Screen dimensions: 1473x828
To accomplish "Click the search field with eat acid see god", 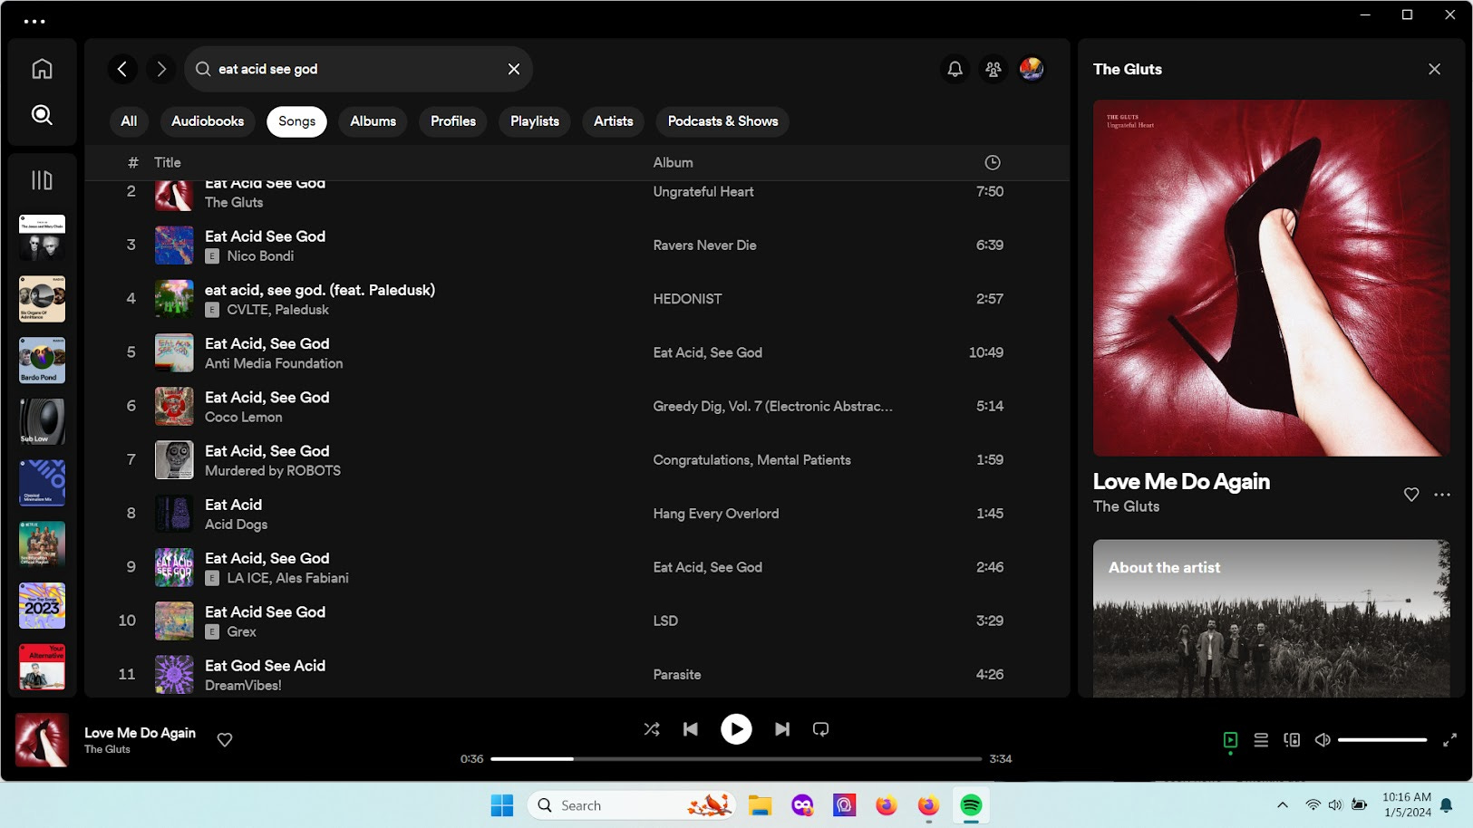I will [x=358, y=69].
